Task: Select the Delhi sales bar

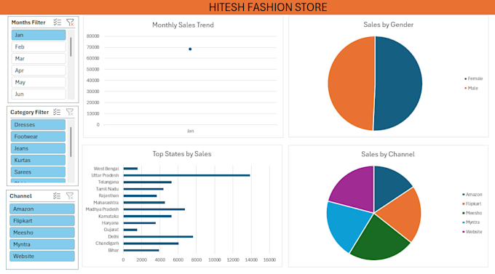Action: pos(158,236)
